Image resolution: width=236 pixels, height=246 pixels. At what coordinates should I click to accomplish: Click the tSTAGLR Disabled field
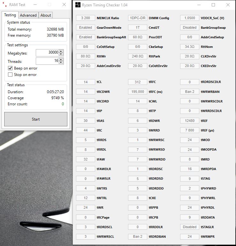(x=190, y=227)
